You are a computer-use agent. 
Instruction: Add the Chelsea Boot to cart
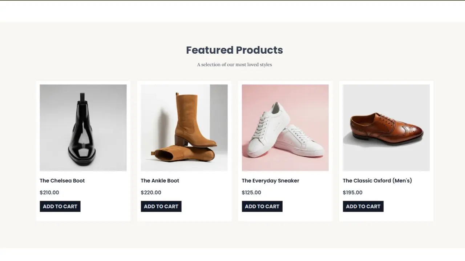point(60,206)
